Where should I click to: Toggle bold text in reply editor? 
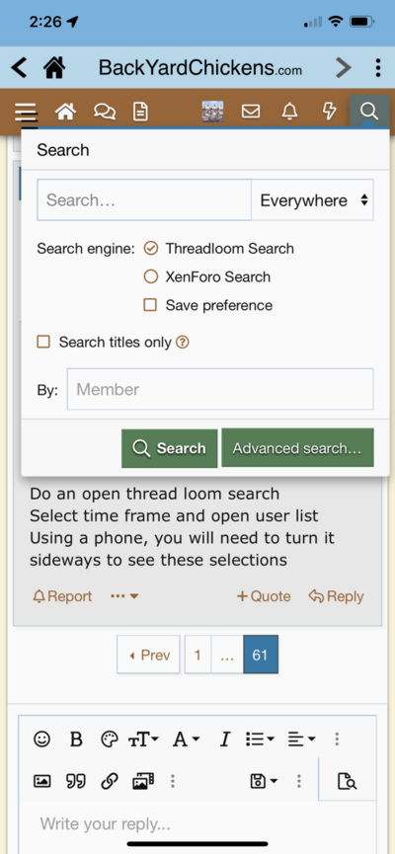click(76, 739)
